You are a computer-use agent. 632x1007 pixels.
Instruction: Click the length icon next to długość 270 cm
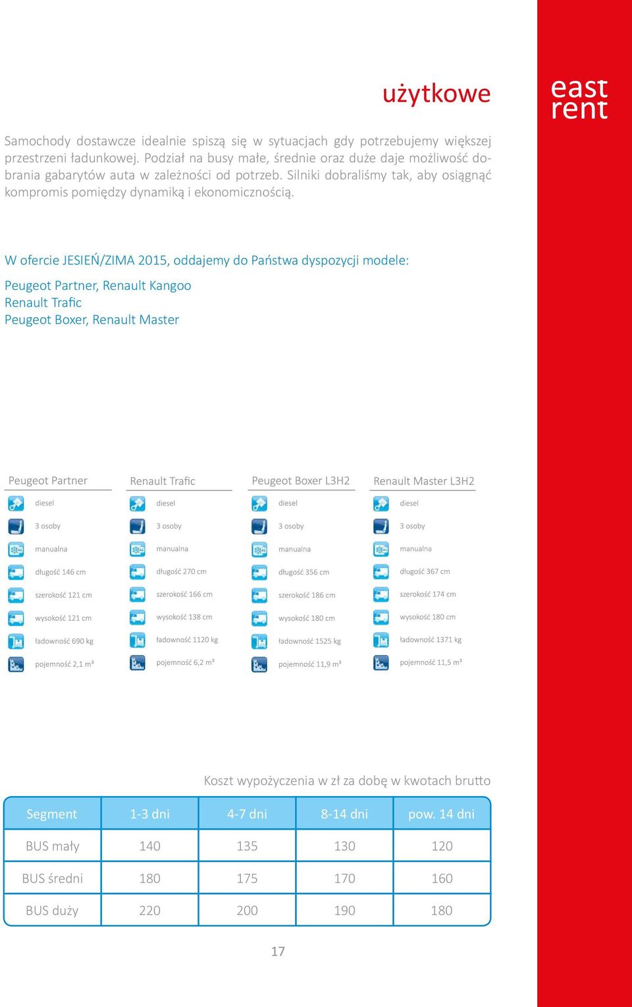click(x=138, y=572)
